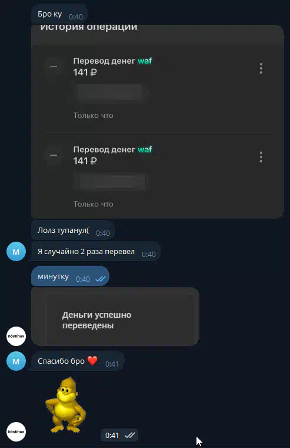290x448 pixels.
Task: Click the green 'waf' label in the second transfer
Action: (x=145, y=149)
